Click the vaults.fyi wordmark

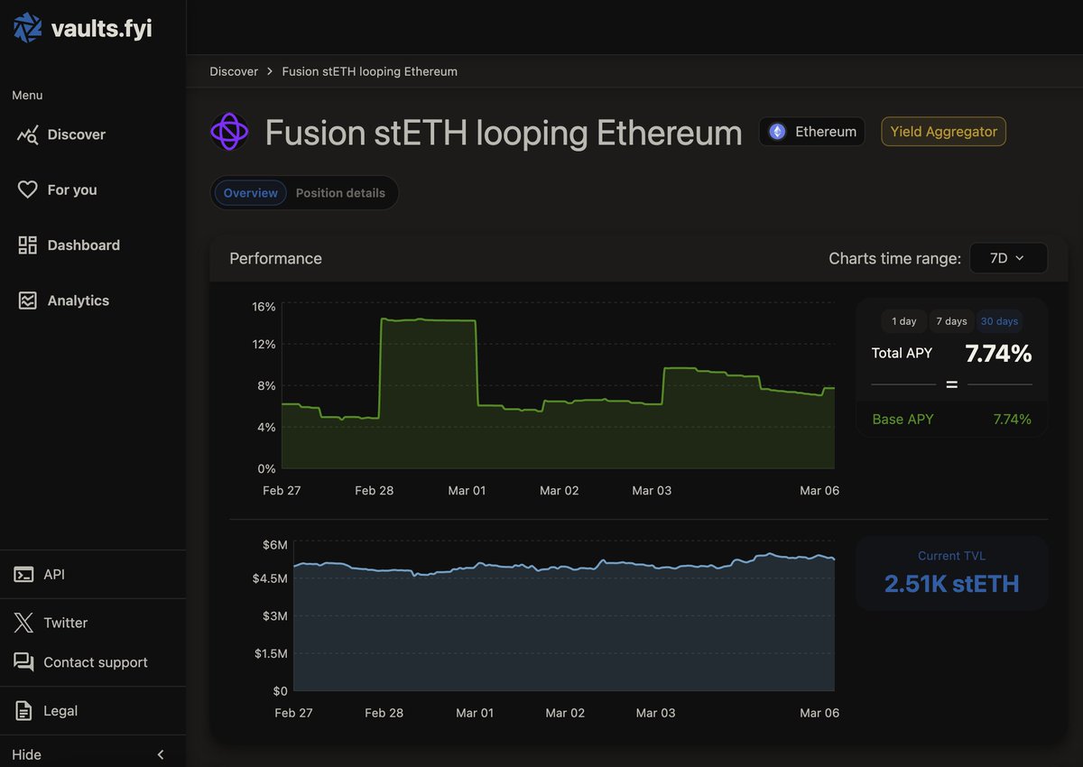(101, 29)
